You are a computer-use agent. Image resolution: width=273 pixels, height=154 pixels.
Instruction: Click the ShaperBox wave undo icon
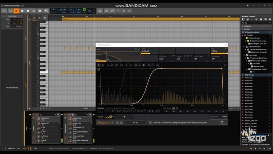149,65
